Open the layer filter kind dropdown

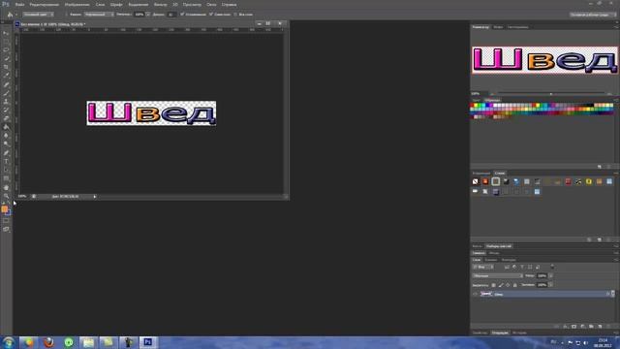483,268
